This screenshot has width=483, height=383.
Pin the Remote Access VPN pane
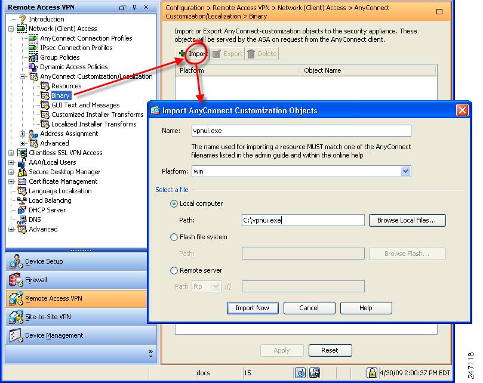click(x=134, y=7)
